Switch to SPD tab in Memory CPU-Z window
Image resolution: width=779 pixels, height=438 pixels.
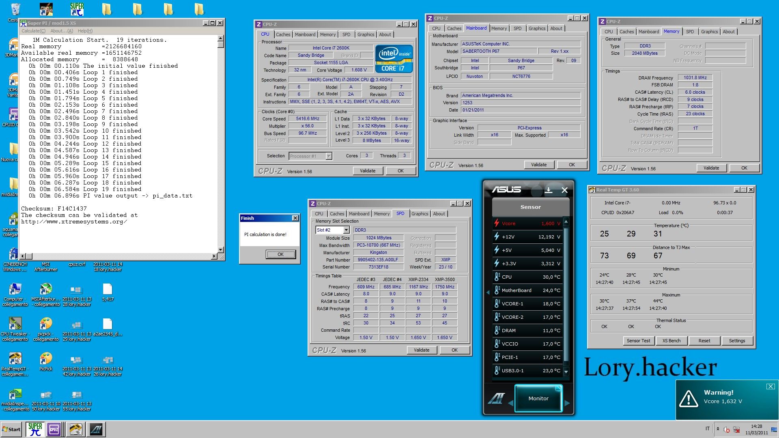[690, 32]
